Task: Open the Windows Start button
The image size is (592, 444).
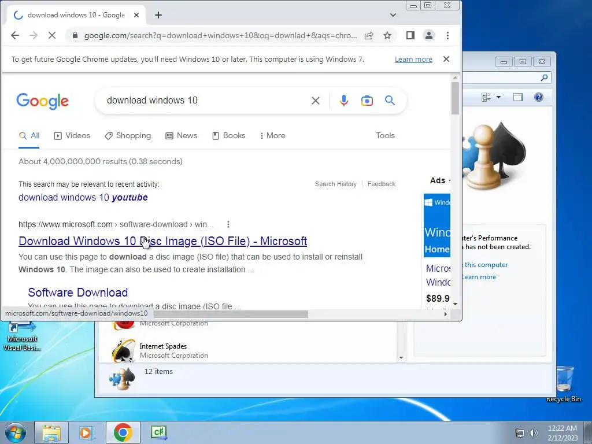Action: point(14,432)
